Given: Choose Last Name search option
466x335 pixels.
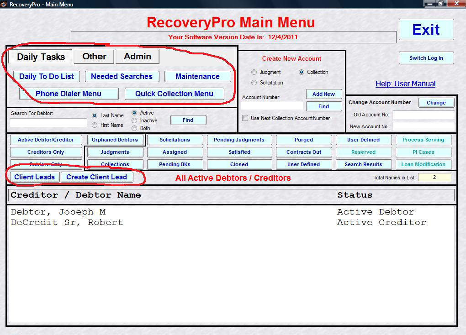Looking at the screenshot, I should (x=95, y=115).
